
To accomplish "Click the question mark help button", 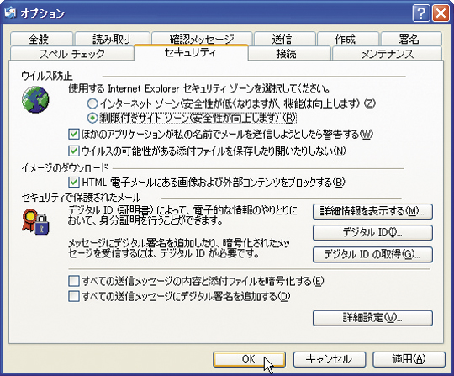I will pyautogui.click(x=421, y=13).
